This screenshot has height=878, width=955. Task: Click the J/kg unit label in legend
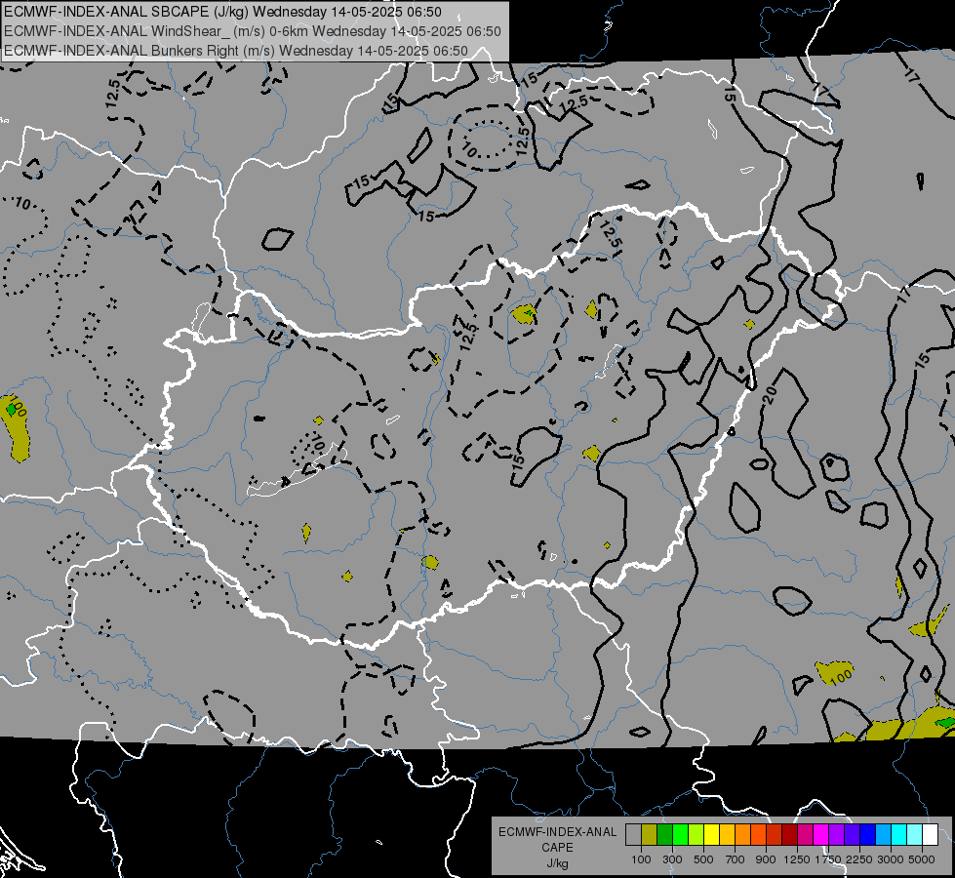point(557,863)
